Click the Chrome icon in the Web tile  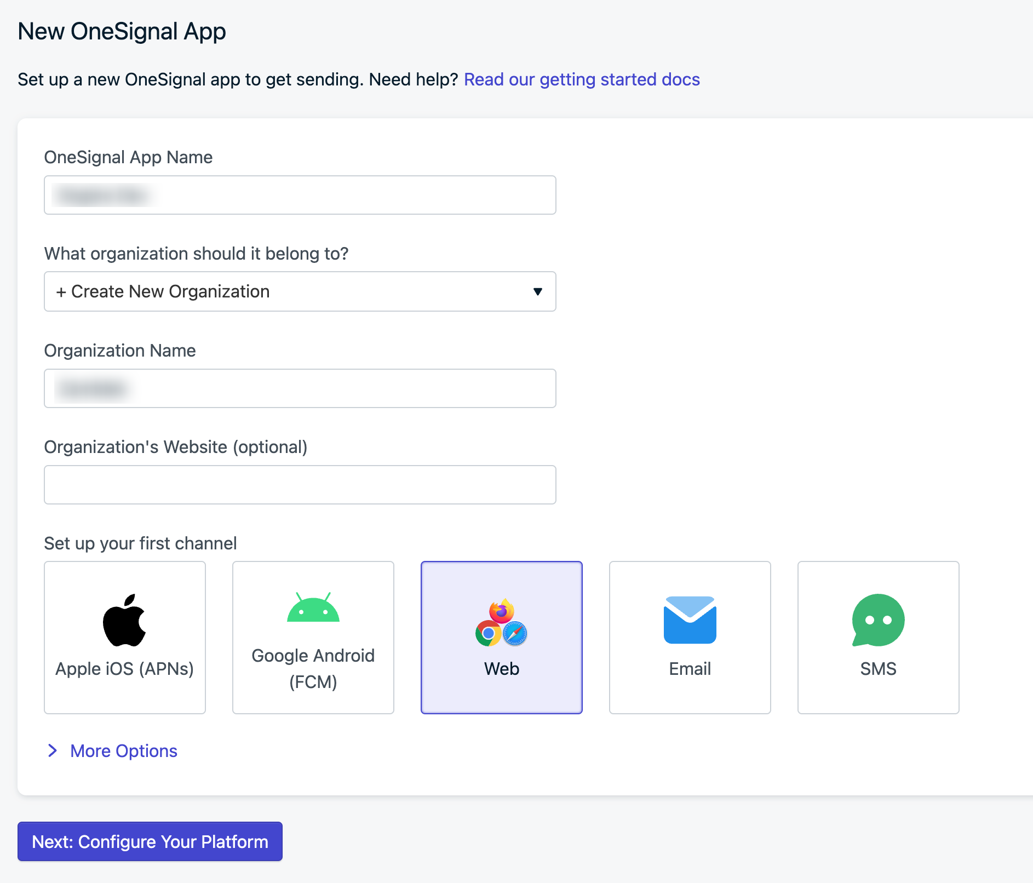[488, 634]
